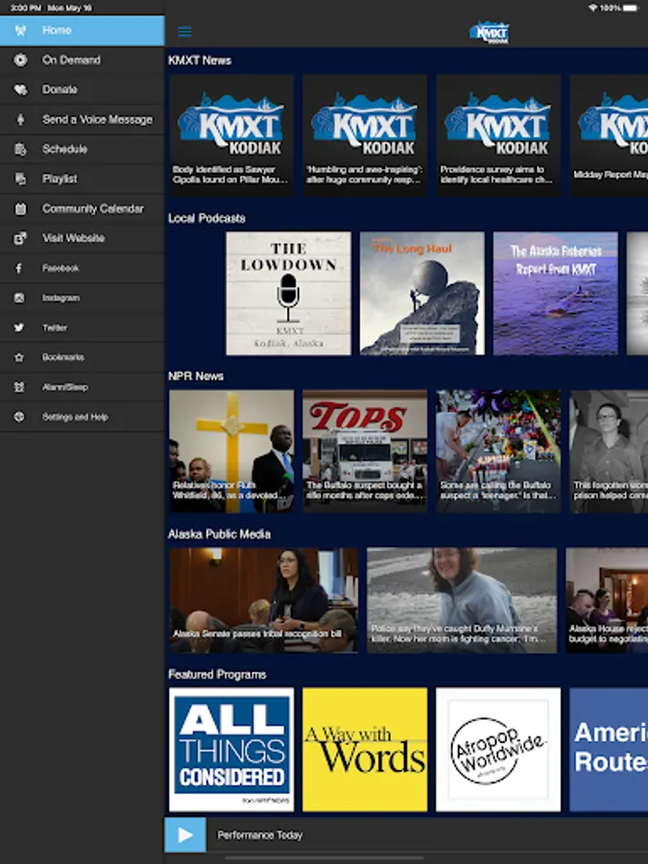The height and width of the screenshot is (864, 648).
Task: Open Bookmarks in sidebar
Action: point(83,358)
